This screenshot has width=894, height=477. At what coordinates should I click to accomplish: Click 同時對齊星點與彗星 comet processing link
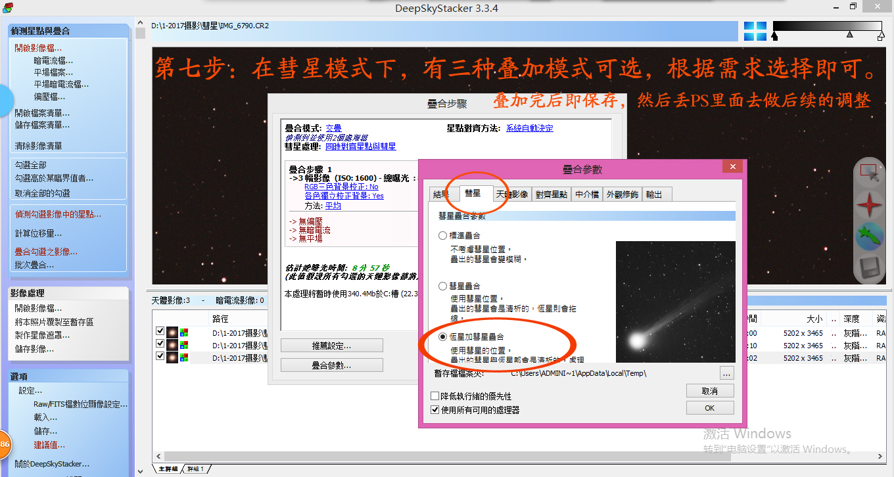pyautogui.click(x=361, y=147)
